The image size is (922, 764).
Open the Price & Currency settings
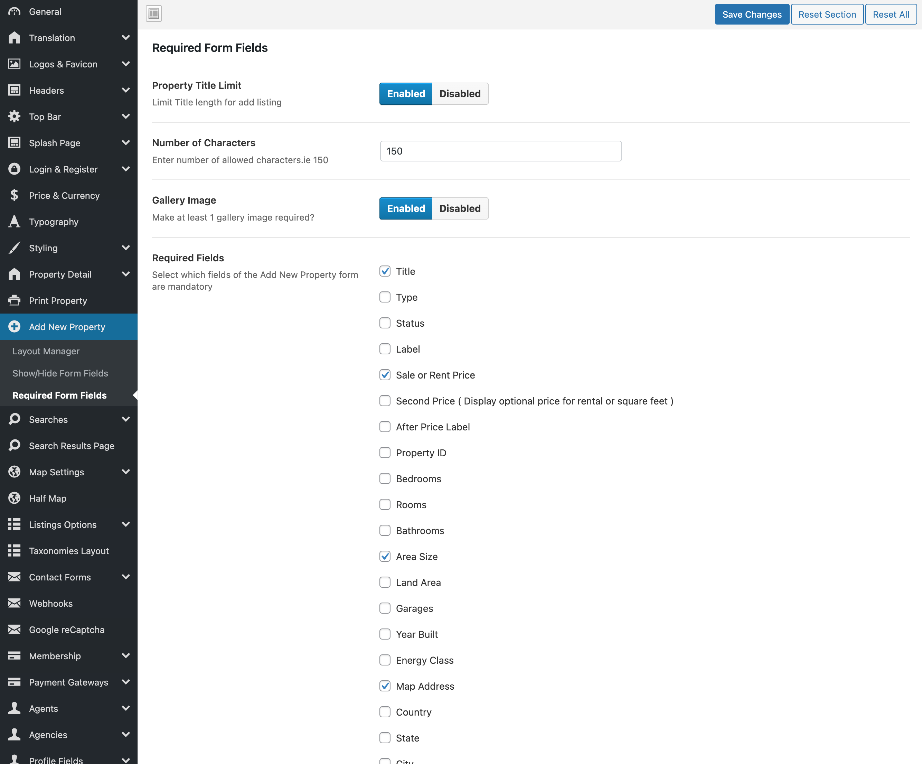tap(64, 195)
